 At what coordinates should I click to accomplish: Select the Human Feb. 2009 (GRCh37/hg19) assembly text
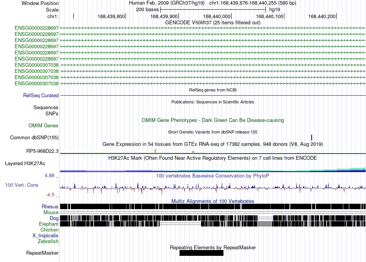(167, 3)
